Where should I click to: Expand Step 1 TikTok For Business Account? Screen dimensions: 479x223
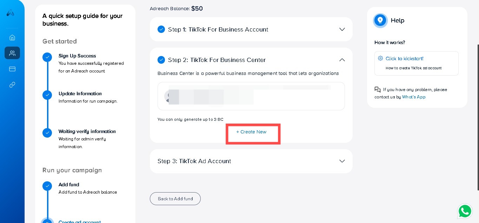tap(342, 29)
